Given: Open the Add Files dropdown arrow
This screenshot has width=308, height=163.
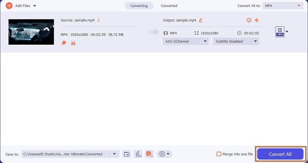Looking at the screenshot, I should click(x=35, y=6).
